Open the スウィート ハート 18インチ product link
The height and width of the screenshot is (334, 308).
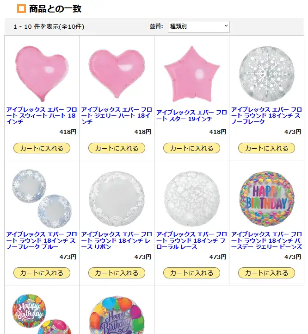[42, 116]
